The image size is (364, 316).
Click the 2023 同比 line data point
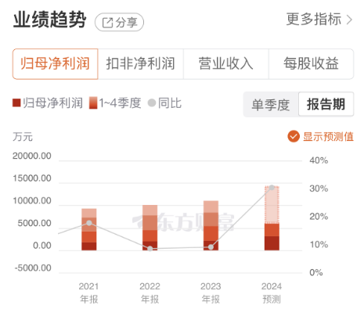tap(211, 247)
